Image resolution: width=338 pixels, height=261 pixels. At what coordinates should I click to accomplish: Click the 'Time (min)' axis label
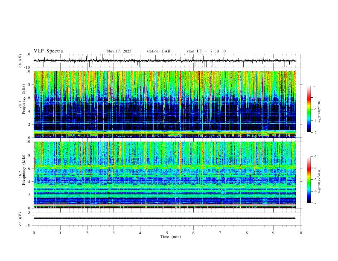pyautogui.click(x=171, y=237)
